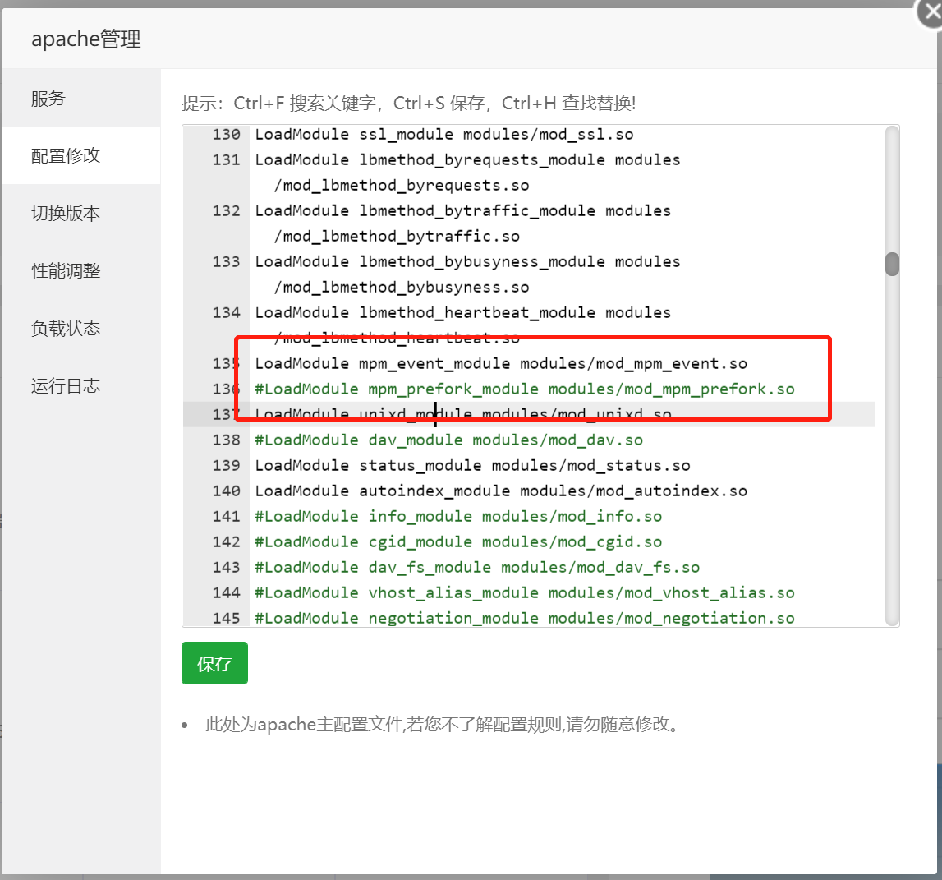942x880 pixels.
Task: Click line 132 lbmethod_bytraffic_module text
Action: pos(462,211)
